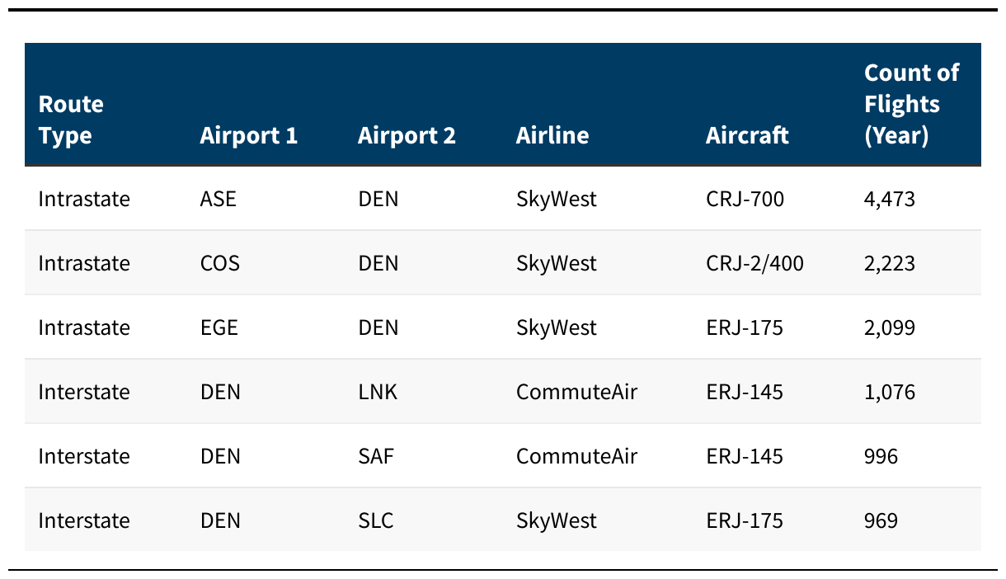This screenshot has height=579, width=1006.
Task: Click the ASE airport cell
Action: click(x=218, y=199)
